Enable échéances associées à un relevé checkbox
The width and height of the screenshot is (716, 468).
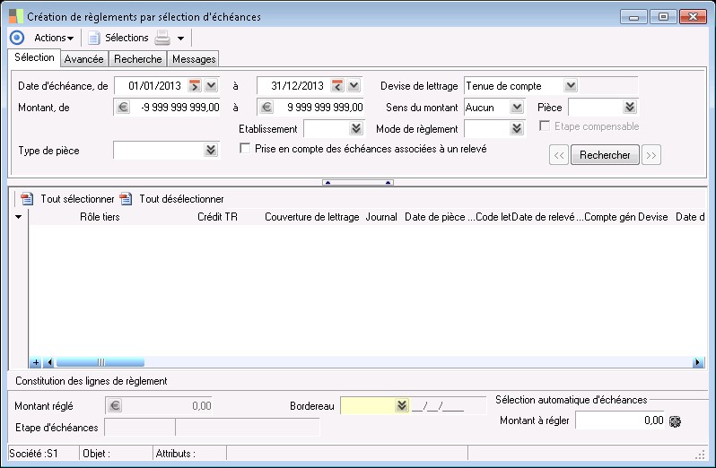(245, 148)
